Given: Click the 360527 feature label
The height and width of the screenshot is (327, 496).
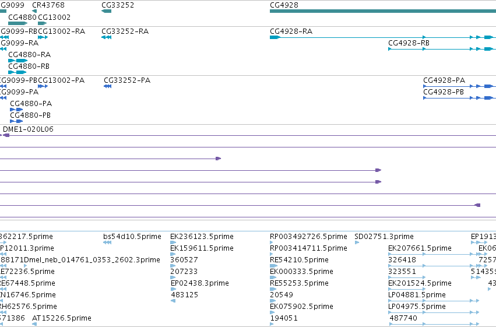Looking at the screenshot, I should 184,260.
